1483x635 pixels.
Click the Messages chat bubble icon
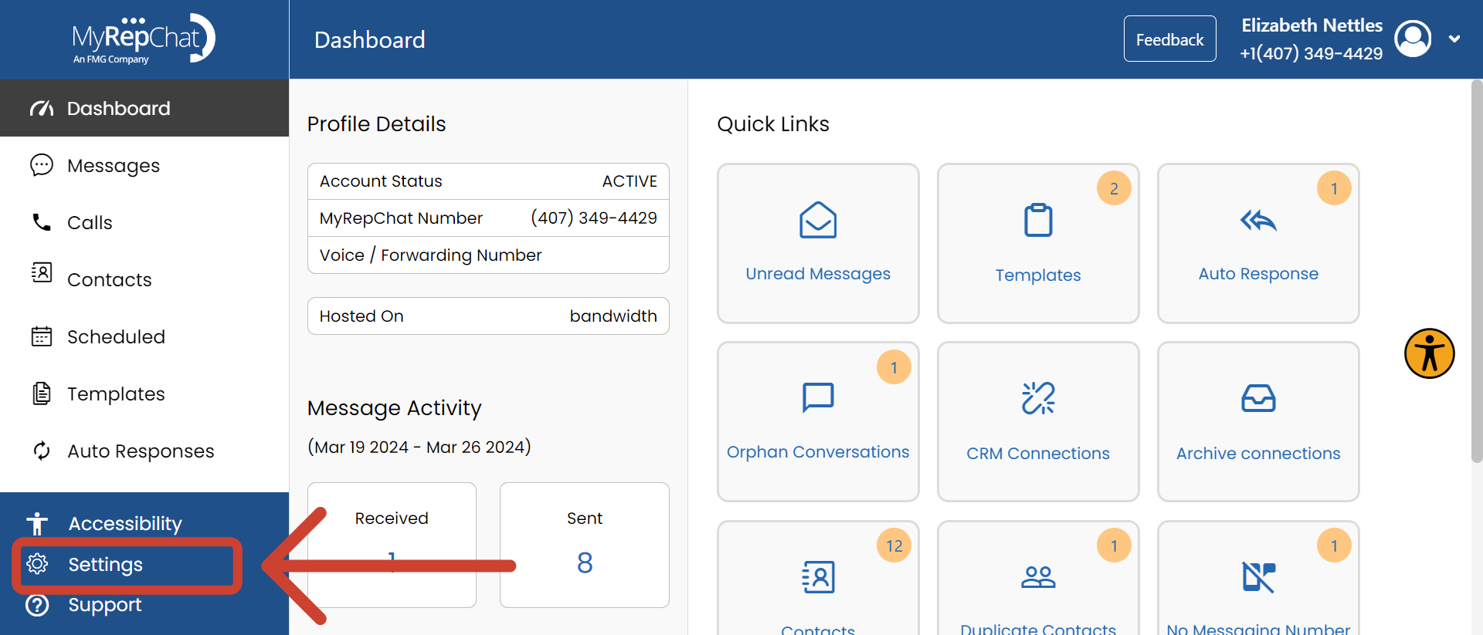pyautogui.click(x=42, y=165)
